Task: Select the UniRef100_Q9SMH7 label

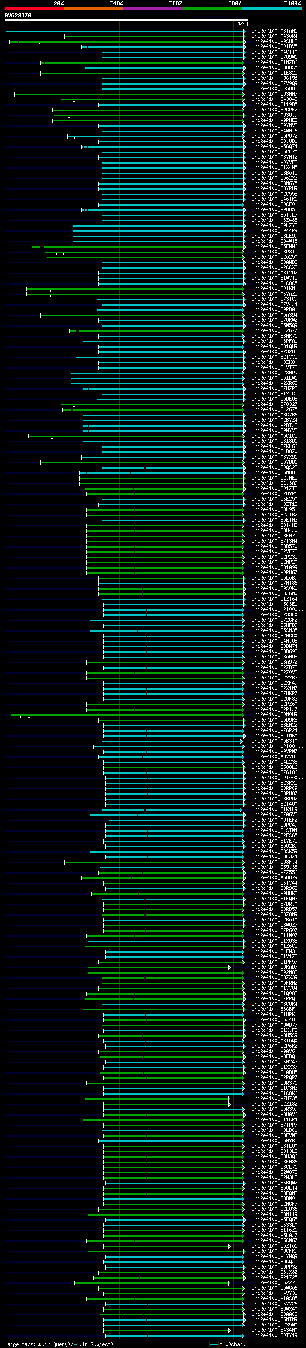Action: click(274, 94)
